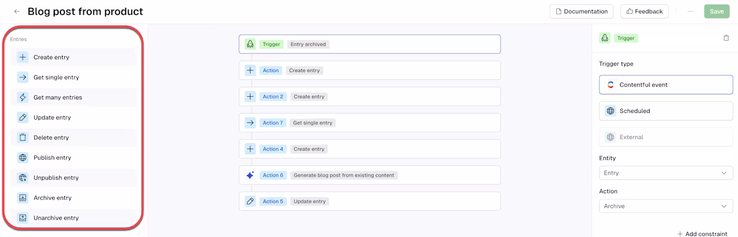This screenshot has width=738, height=237.
Task: Choose Unarchive entry from the list
Action: 73,218
